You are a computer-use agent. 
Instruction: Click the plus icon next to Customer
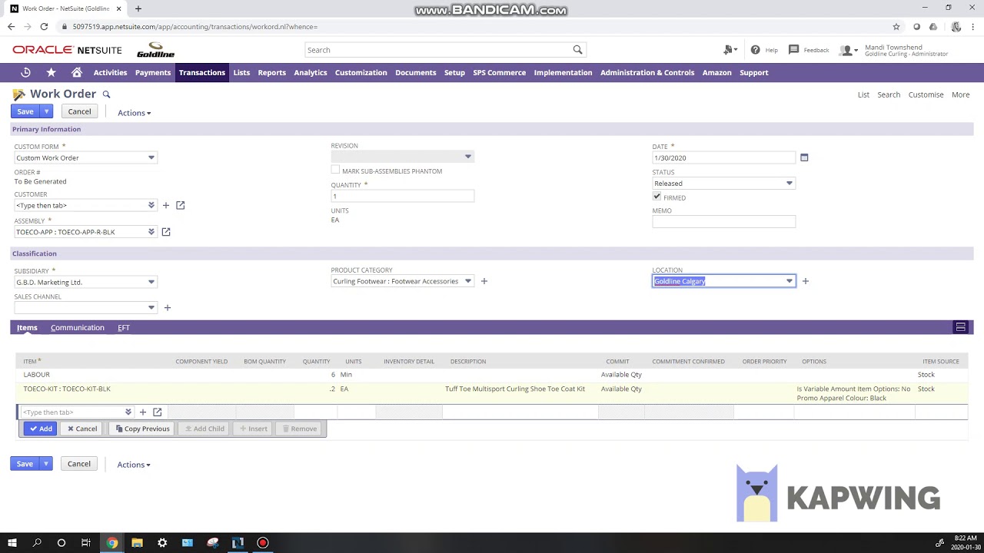point(165,205)
